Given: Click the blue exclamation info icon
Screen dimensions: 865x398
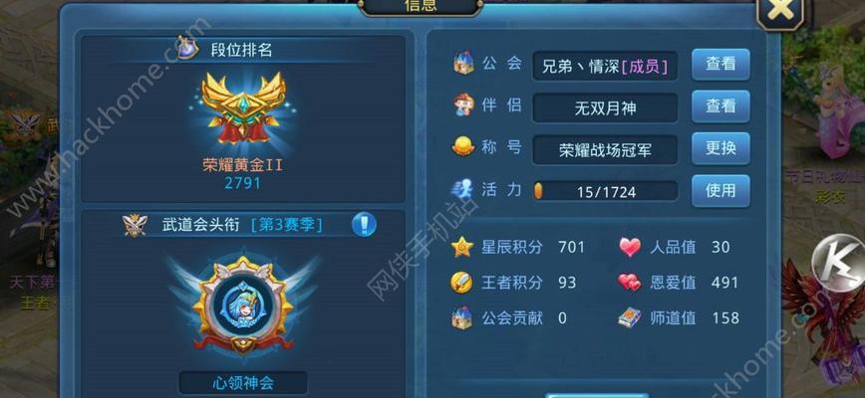Looking at the screenshot, I should pos(364,225).
